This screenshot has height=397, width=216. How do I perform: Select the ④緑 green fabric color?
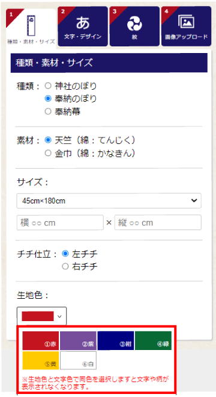click(153, 340)
